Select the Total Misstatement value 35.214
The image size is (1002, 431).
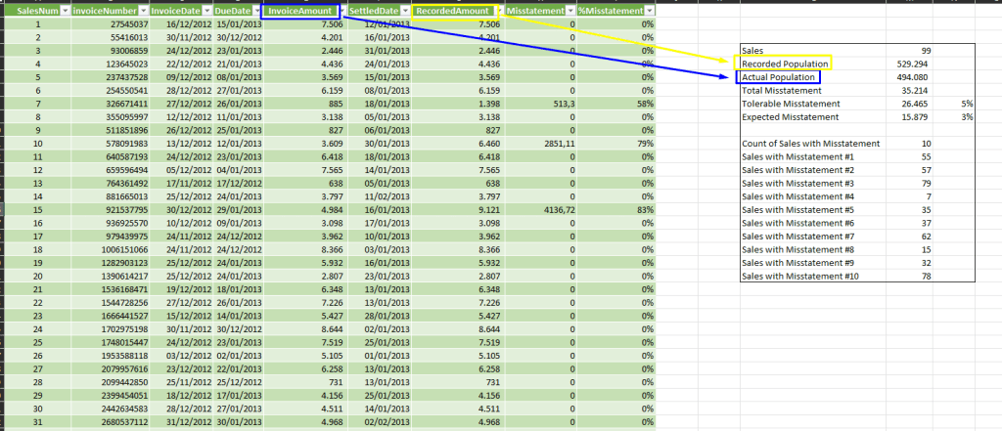click(x=910, y=91)
